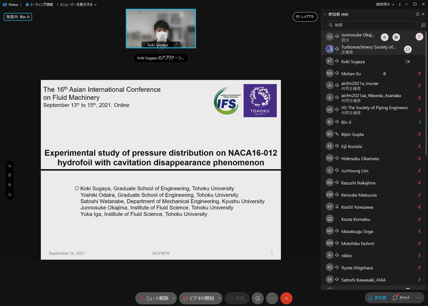Select Masatsugu Soga participant

(373, 231)
